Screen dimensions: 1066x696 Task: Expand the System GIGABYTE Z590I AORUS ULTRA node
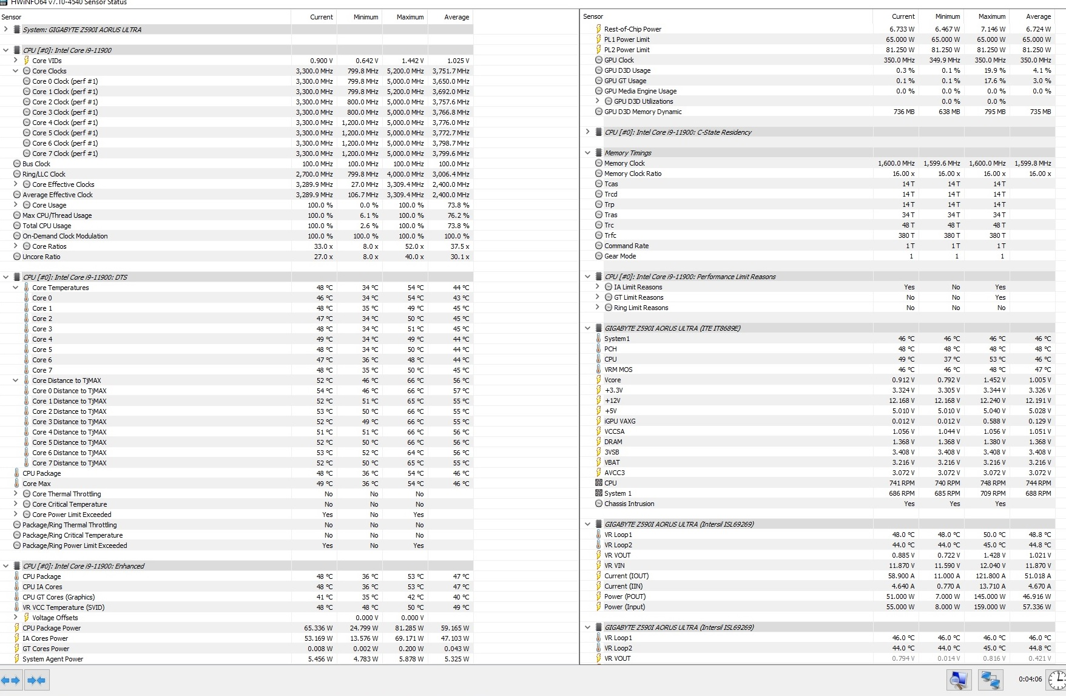[6, 29]
